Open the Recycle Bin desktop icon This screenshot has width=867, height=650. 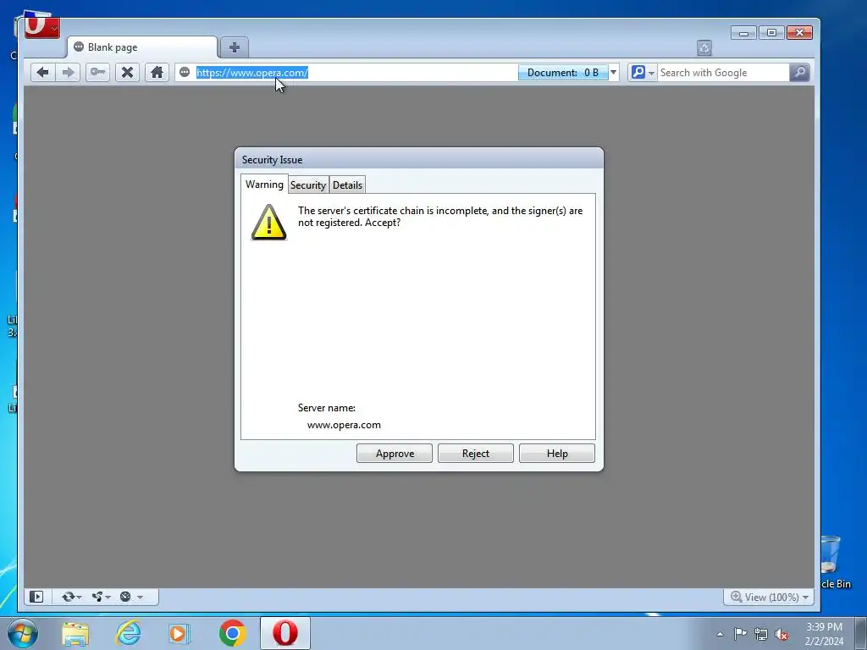click(x=834, y=563)
